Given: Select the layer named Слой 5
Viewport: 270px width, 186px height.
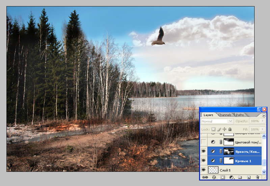Looking at the screenshot, I should [x=225, y=170].
